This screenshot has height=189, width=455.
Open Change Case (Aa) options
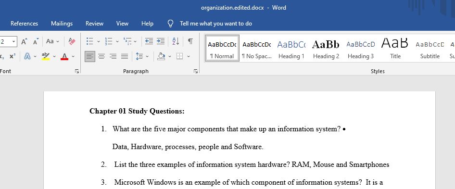tap(52, 41)
